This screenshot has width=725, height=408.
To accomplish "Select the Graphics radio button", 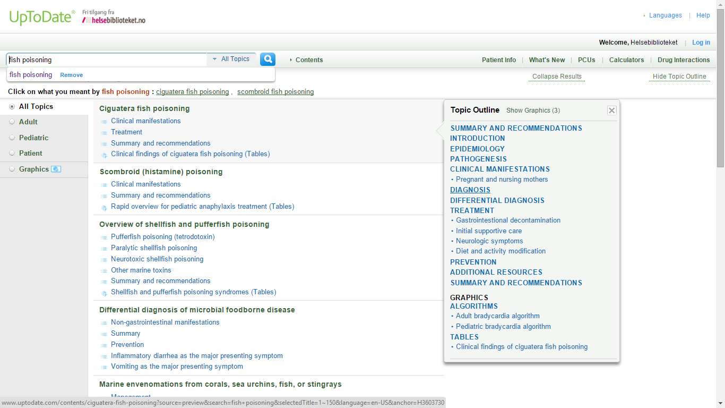I will (x=12, y=169).
